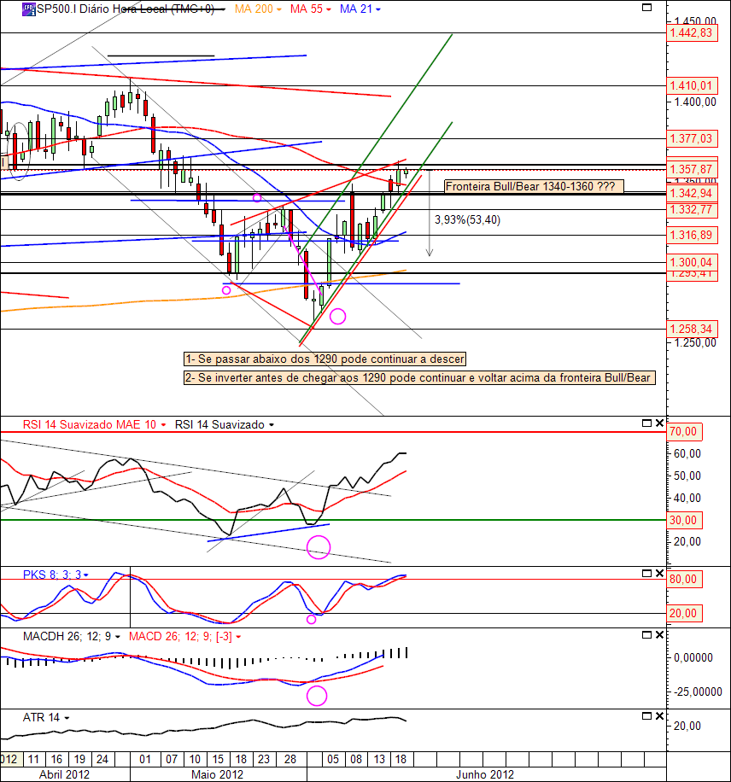Select the 1.342,94 price level label

point(692,194)
